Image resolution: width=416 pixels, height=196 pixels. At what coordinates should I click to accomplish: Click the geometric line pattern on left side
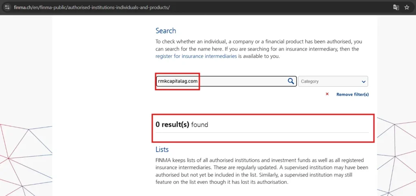(26, 159)
